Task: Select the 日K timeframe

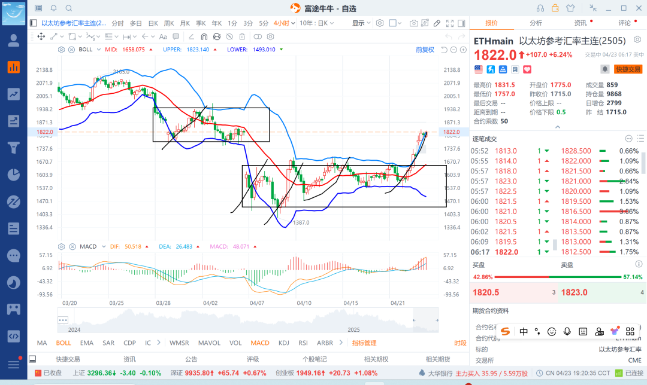Action: coord(153,23)
